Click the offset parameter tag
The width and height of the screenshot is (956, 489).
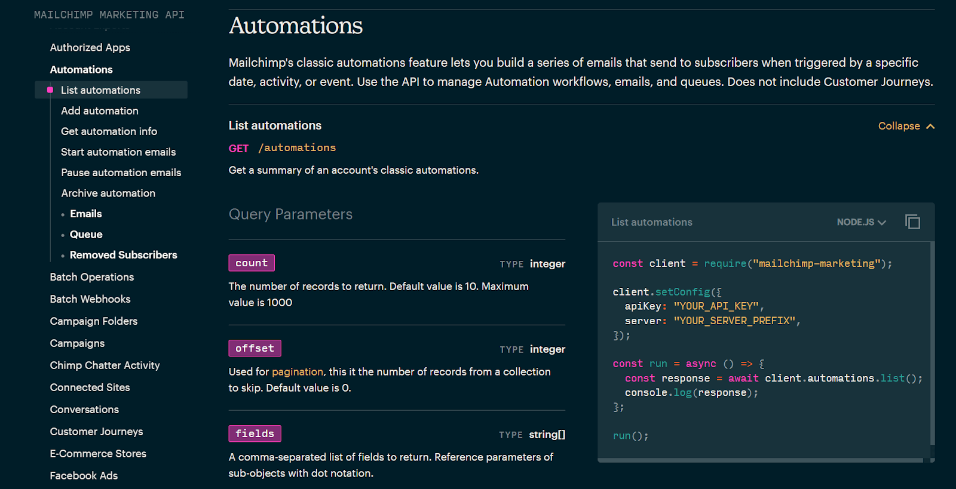coord(255,349)
